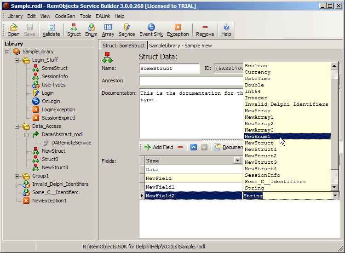Choose NewEnum1 in the type list
This screenshot has width=345, height=253.
click(x=287, y=137)
